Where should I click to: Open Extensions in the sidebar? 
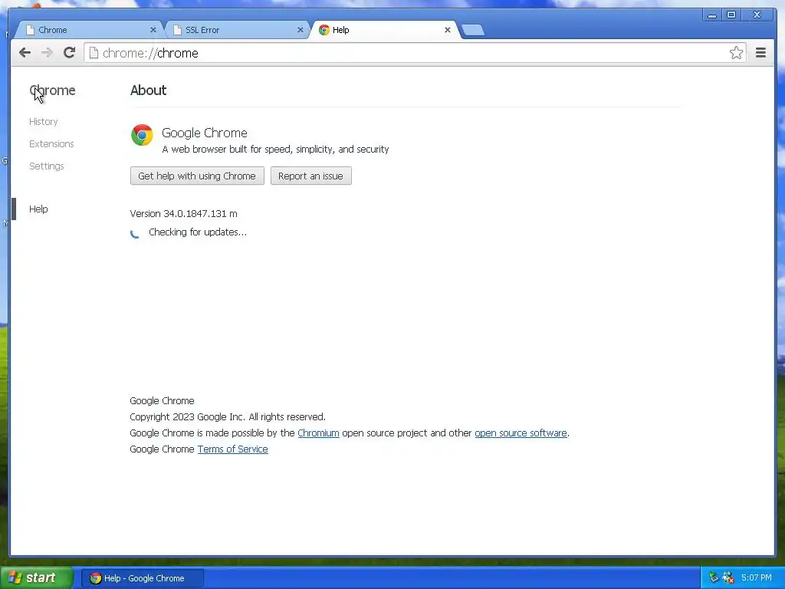[x=51, y=143]
